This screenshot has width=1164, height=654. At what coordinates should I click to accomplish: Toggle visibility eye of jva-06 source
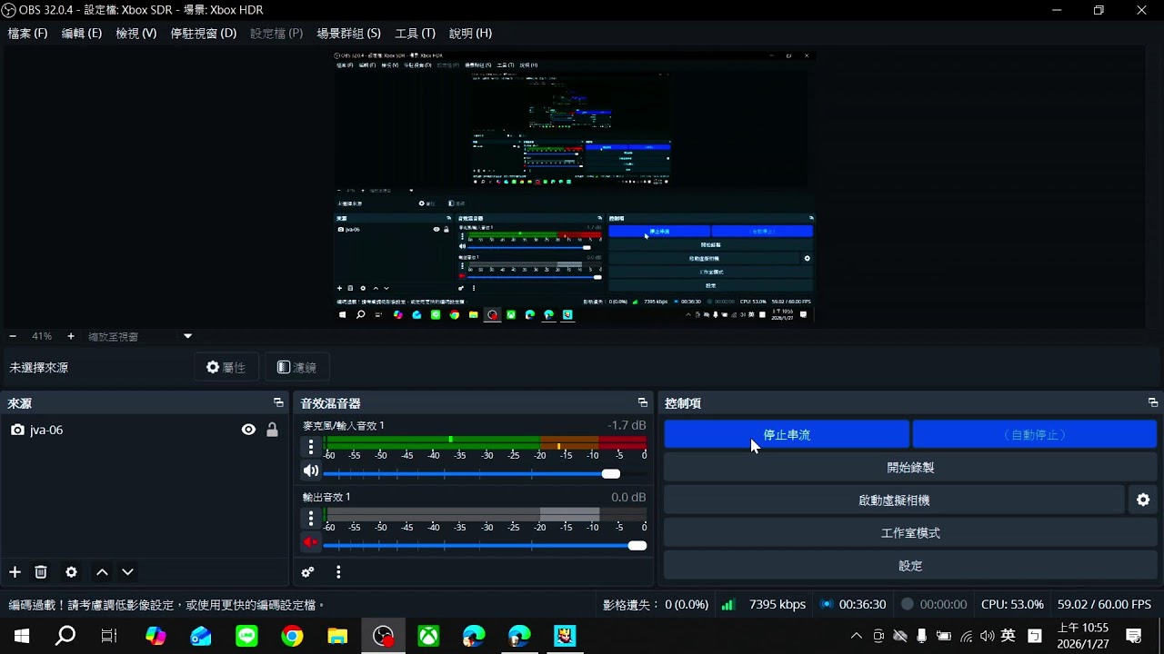tap(248, 430)
